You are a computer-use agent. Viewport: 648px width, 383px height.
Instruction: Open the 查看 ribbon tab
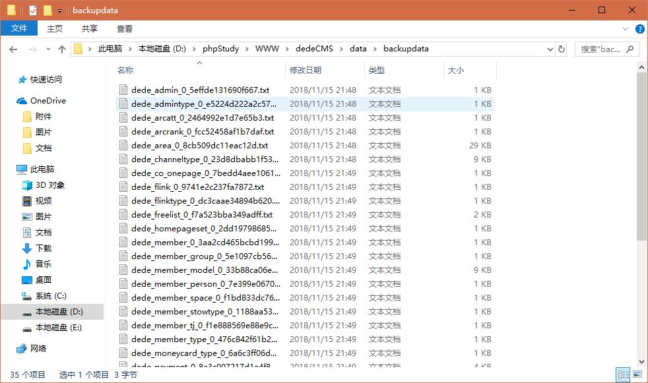click(x=125, y=28)
